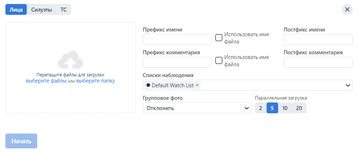
Task: Select parallel upload value 5
Action: 272,108
